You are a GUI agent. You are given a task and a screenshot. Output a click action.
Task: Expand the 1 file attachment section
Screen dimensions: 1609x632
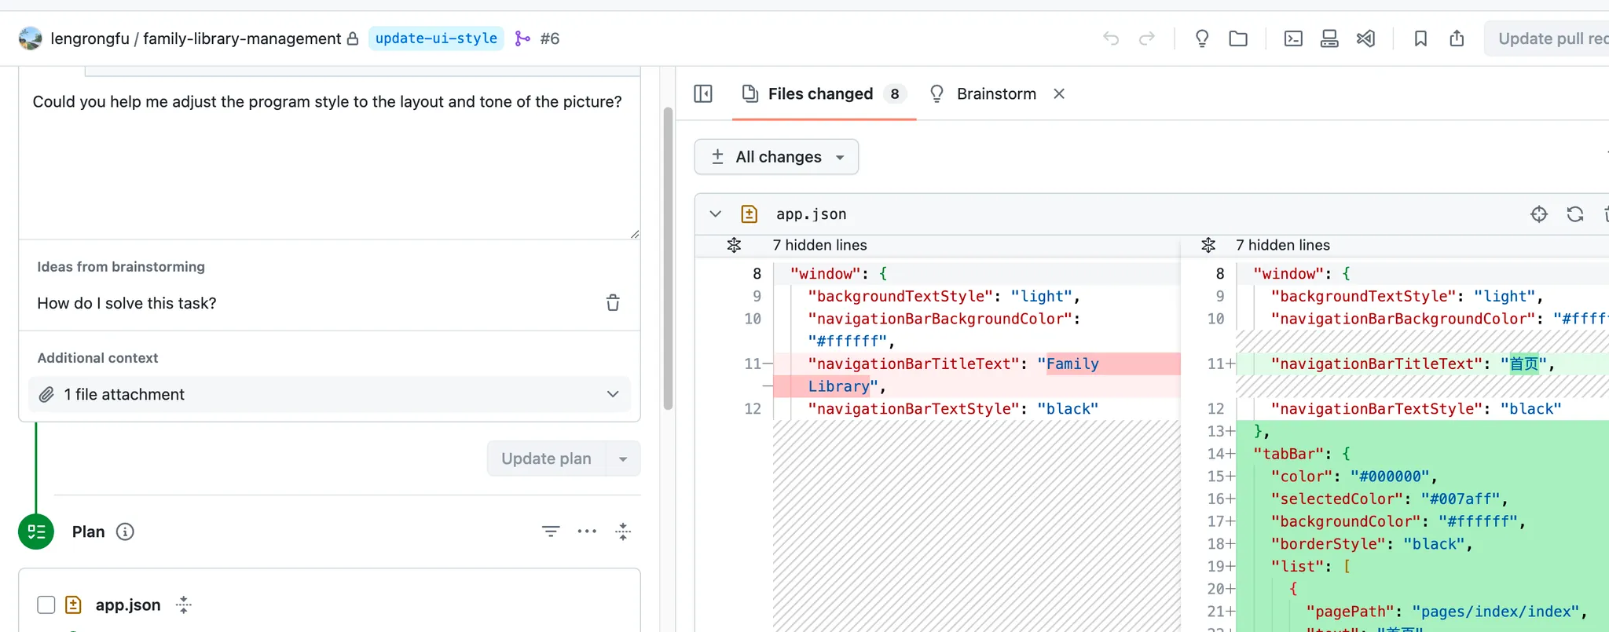(x=329, y=394)
